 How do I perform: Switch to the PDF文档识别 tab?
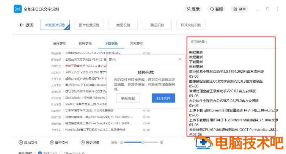click(x=191, y=25)
